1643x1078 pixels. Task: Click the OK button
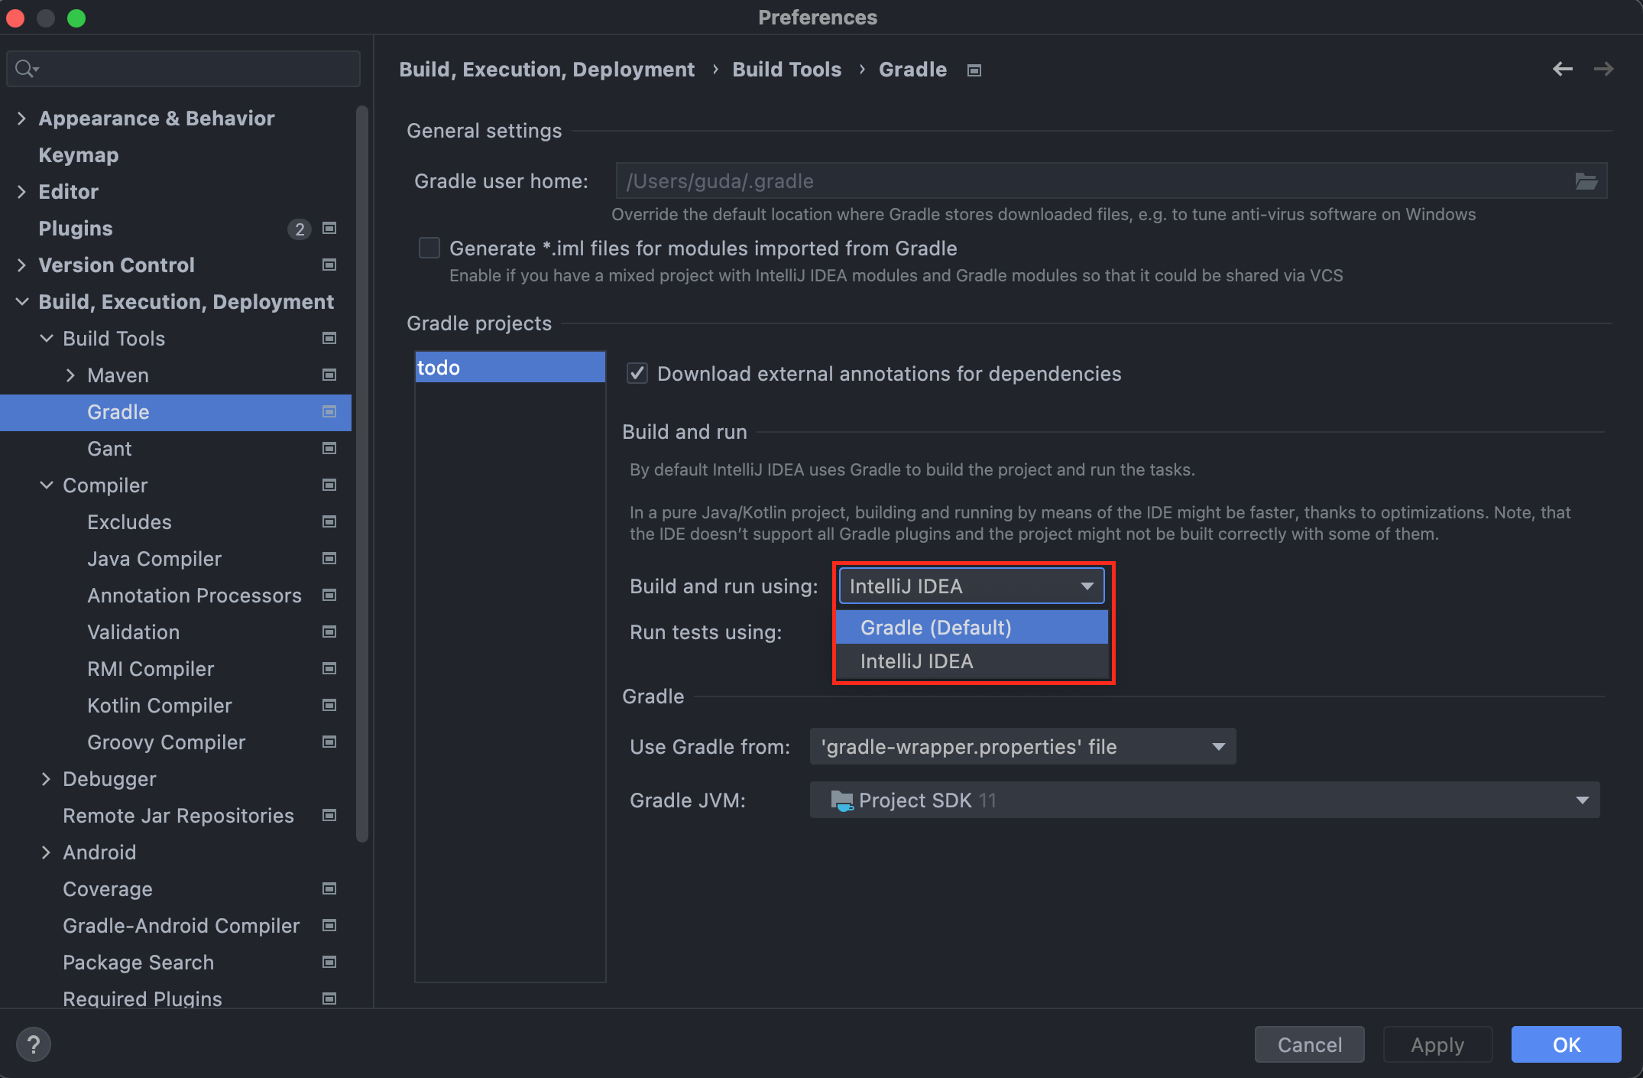tap(1565, 1044)
